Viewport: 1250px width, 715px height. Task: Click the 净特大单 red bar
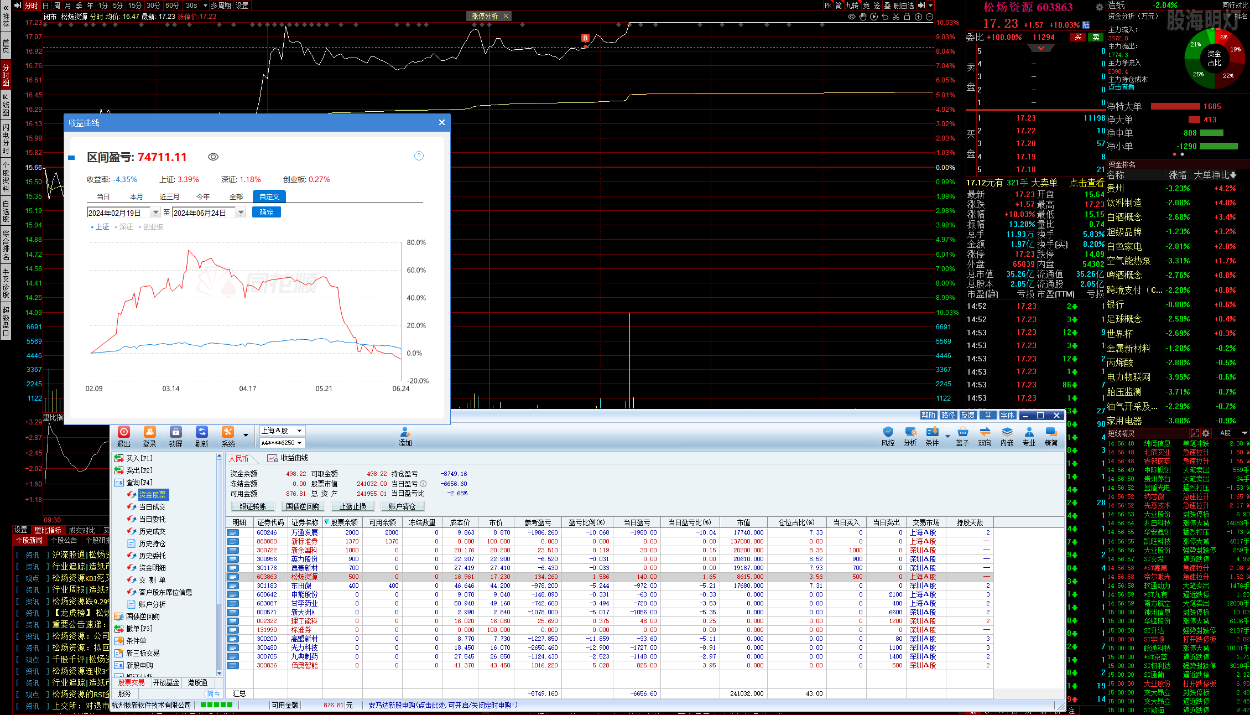[x=1175, y=106]
